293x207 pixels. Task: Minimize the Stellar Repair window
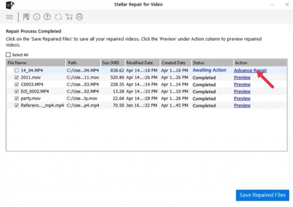[x=272, y=5]
